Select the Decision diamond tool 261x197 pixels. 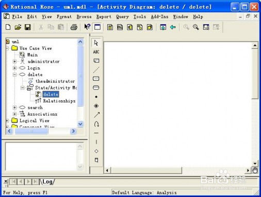96,151
